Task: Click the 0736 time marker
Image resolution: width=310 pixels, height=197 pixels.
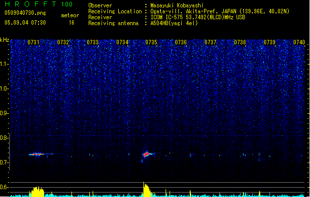Action: tap(181, 42)
